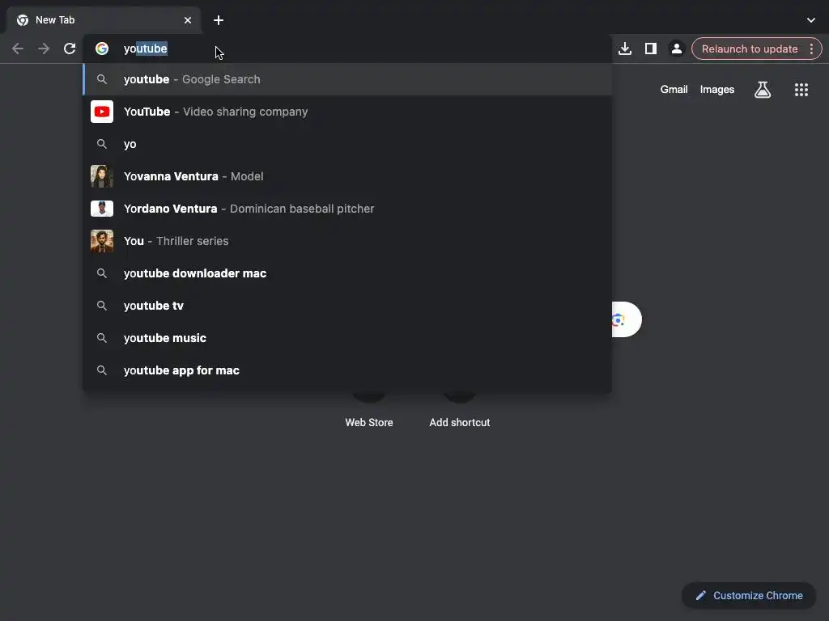
Task: Click Add shortcut tile
Action: coord(460,409)
